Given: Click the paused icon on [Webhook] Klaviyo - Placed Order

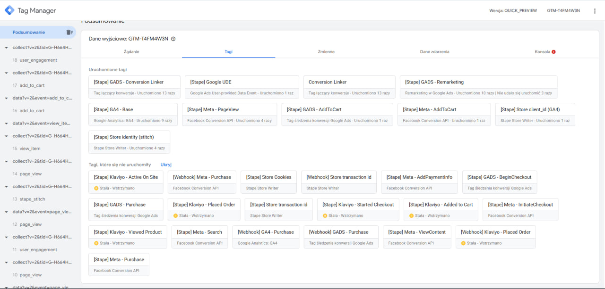Looking at the screenshot, I should 463,243.
